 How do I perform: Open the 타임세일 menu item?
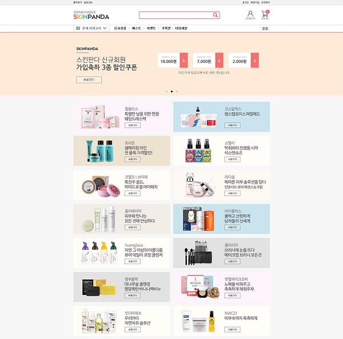pos(181,28)
